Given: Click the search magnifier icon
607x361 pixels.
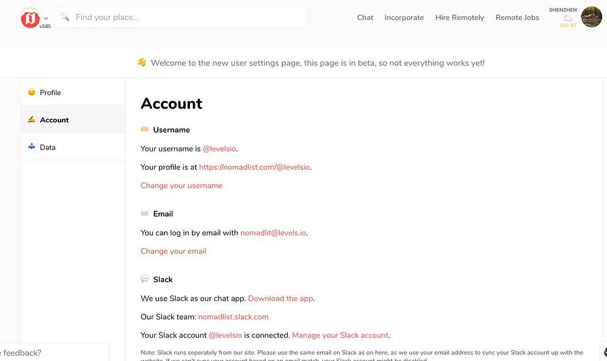Looking at the screenshot, I should 66,17.
